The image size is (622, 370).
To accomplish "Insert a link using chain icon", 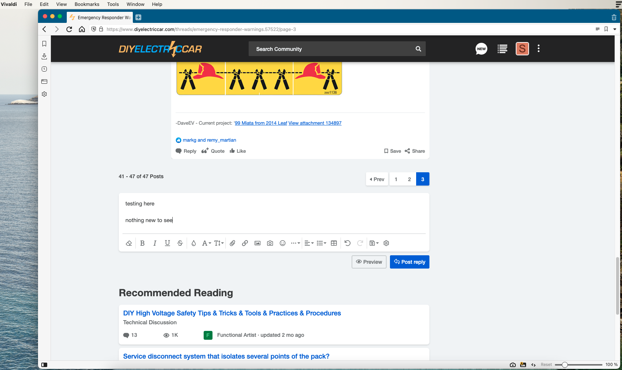I will click(x=245, y=243).
